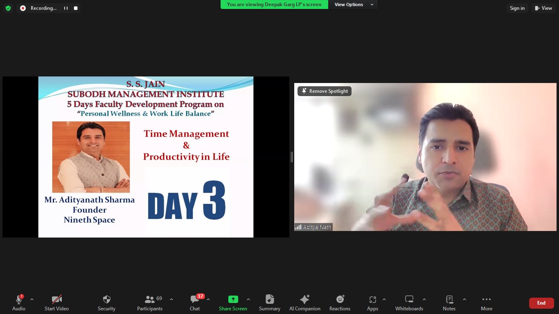This screenshot has width=559, height=314.
Task: Expand the caret next to Apps
Action: (384, 300)
